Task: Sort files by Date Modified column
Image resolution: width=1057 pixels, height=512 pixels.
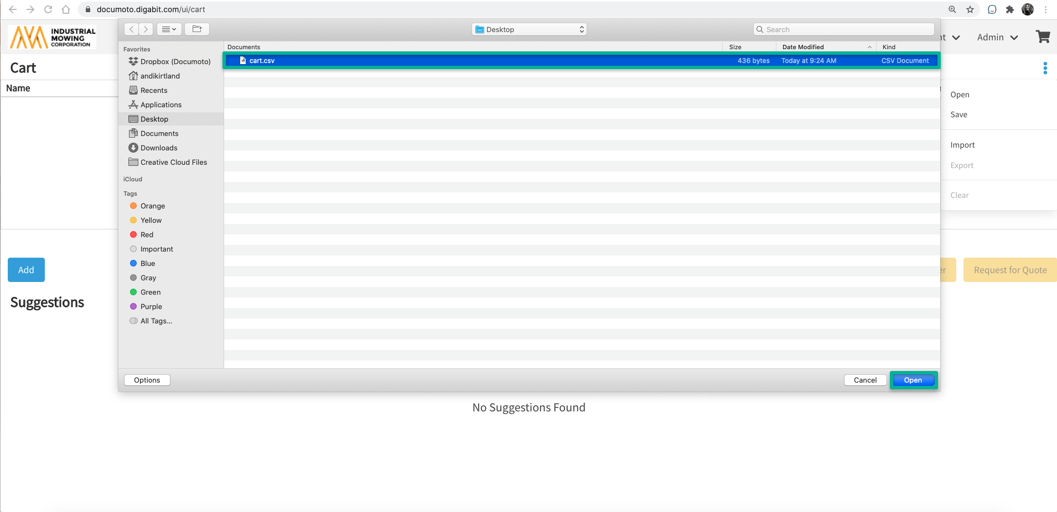Action: (x=803, y=47)
